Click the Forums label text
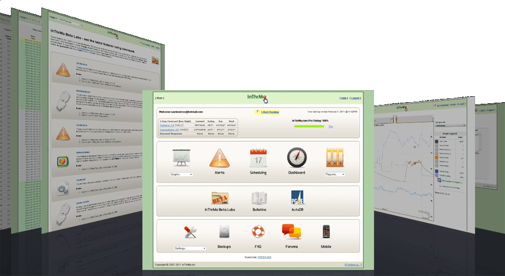This screenshot has height=276, width=505. 291,247
